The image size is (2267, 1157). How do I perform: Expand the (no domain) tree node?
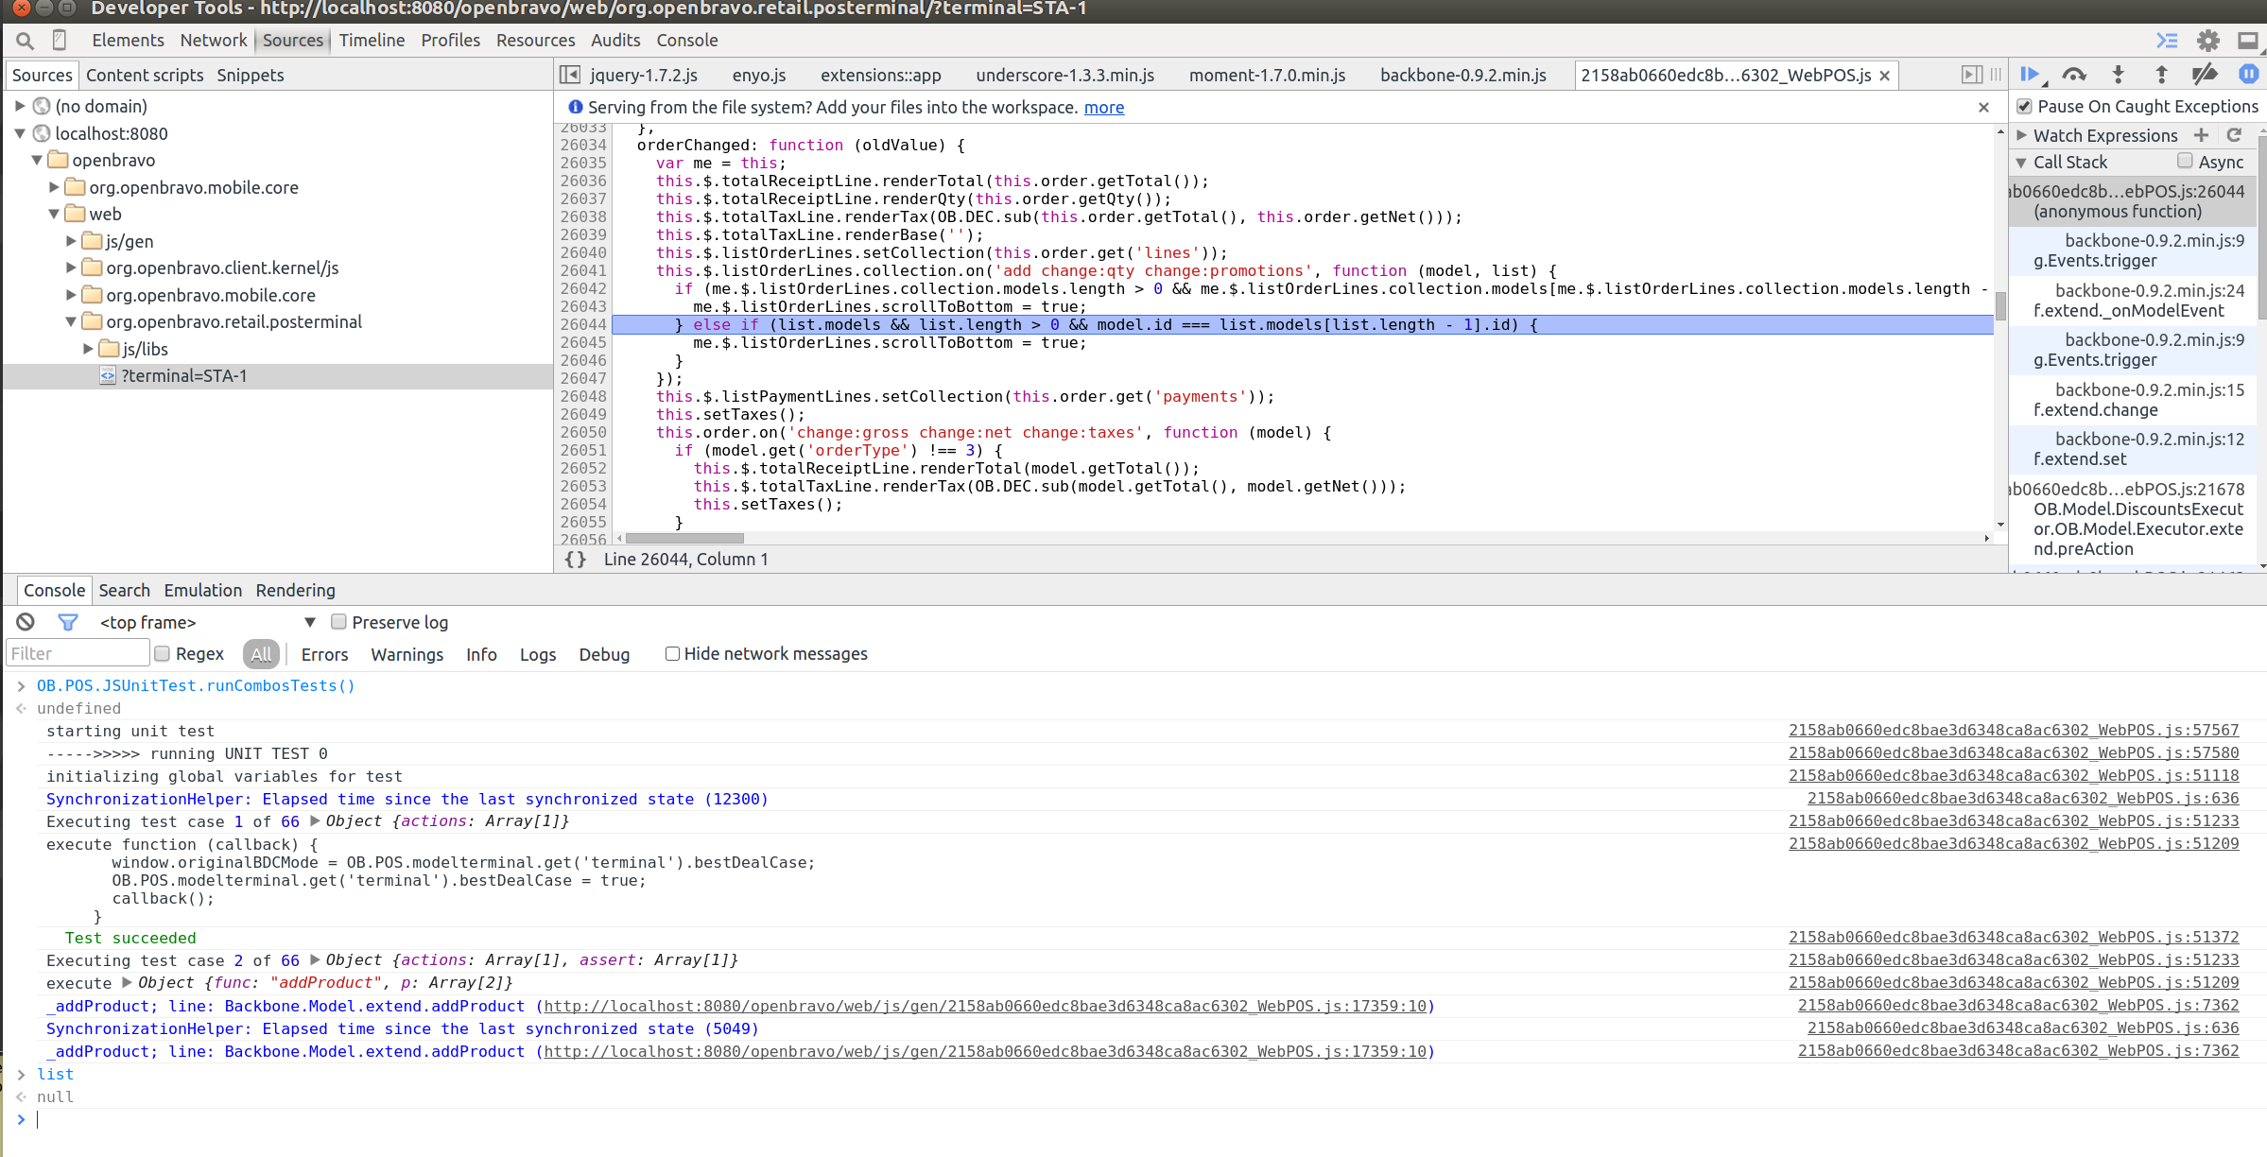click(20, 106)
